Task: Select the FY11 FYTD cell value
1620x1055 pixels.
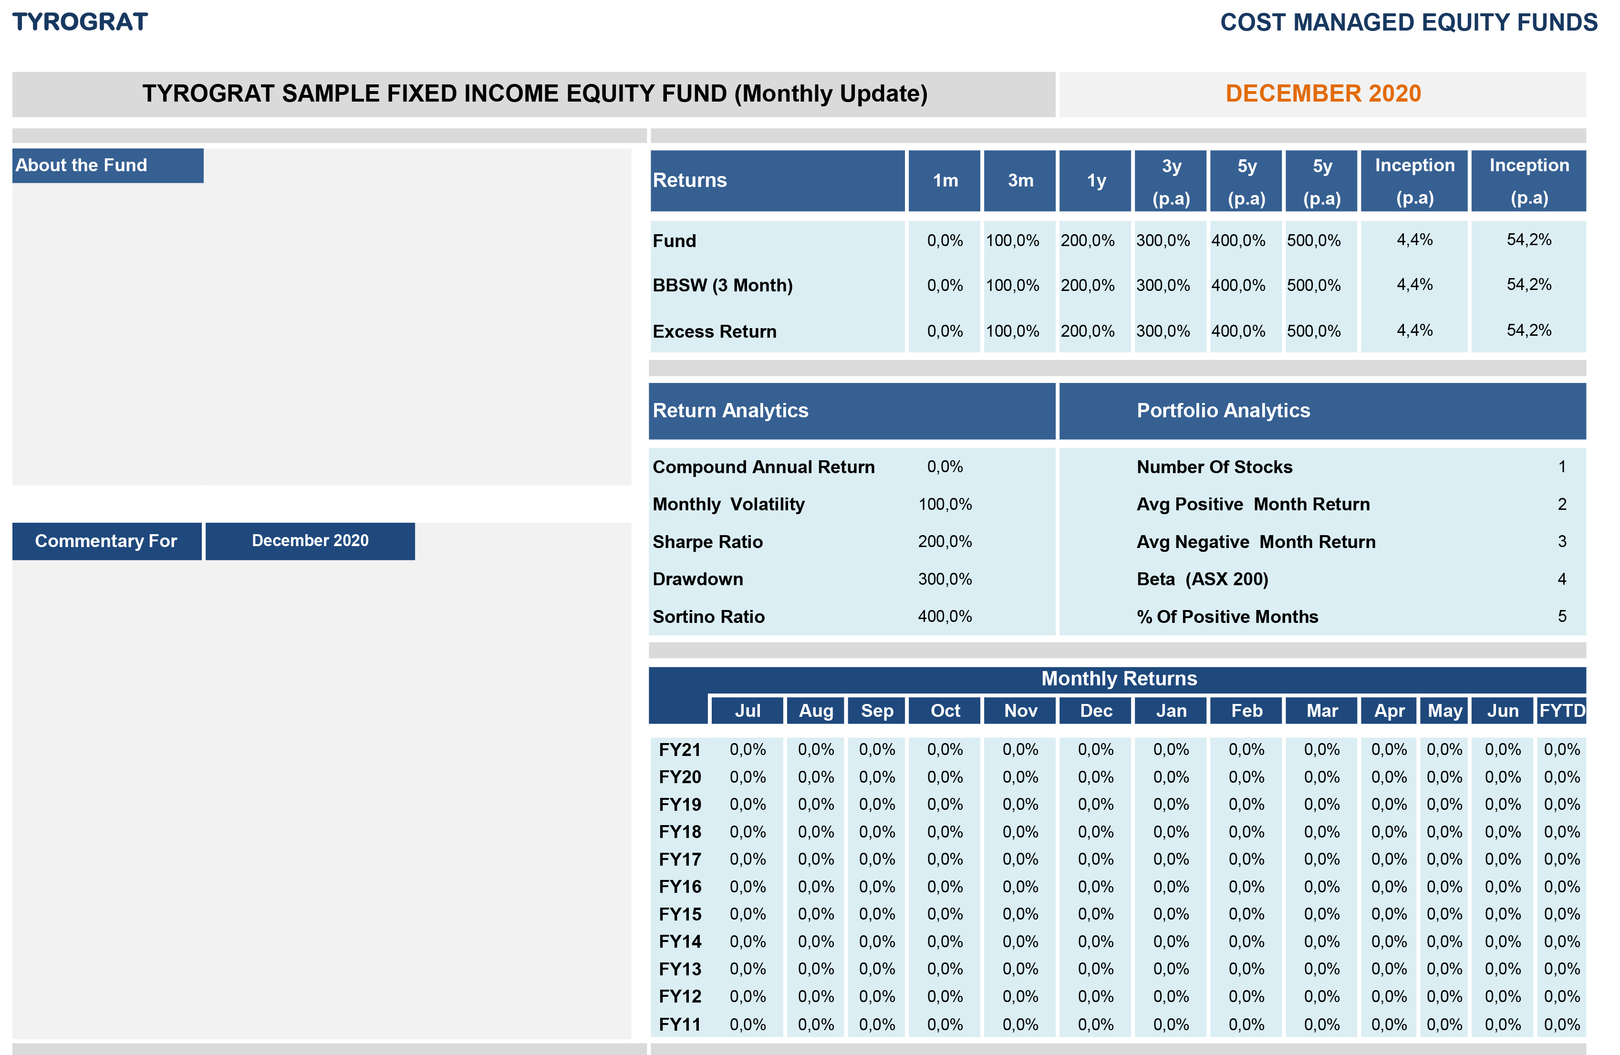Action: tap(1562, 1024)
